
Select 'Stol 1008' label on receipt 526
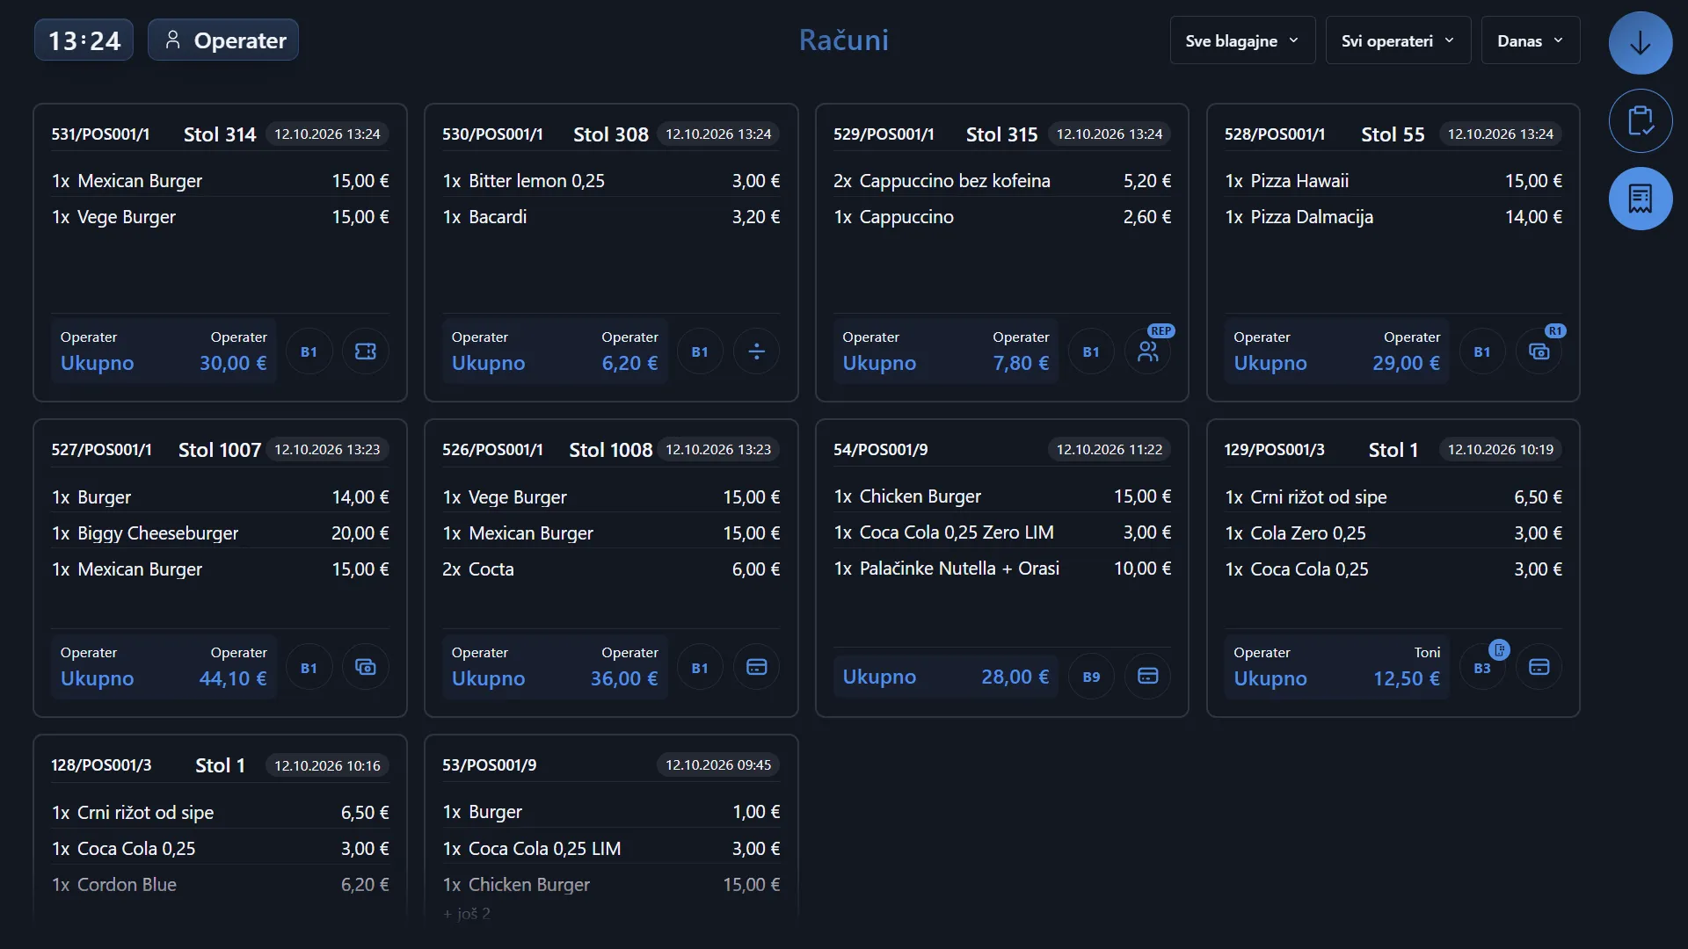click(x=611, y=450)
